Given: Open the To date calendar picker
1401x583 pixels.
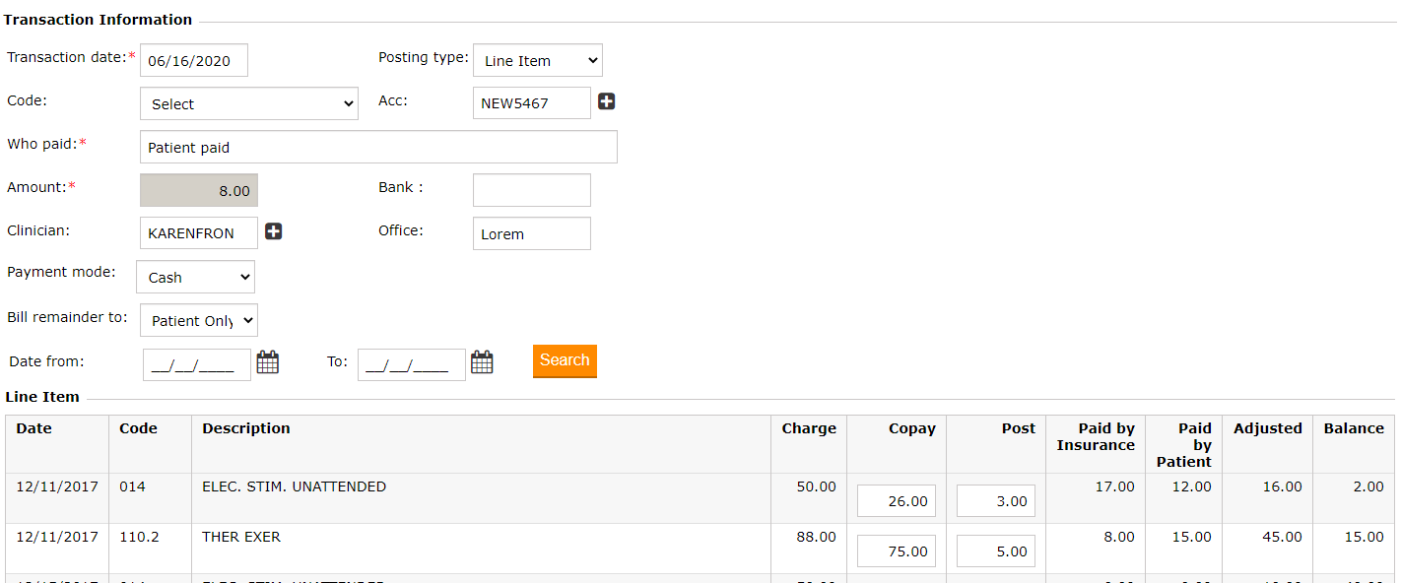Looking at the screenshot, I should 482,362.
